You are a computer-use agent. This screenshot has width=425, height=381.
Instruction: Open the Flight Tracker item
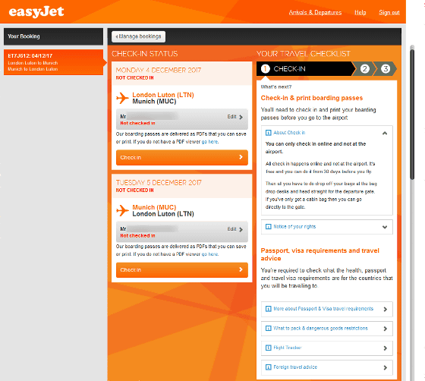coord(327,348)
